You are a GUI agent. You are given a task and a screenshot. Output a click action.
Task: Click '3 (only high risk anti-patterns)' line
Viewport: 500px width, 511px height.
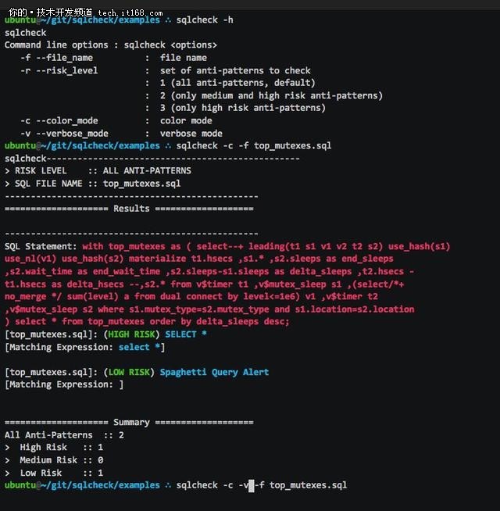pos(242,108)
